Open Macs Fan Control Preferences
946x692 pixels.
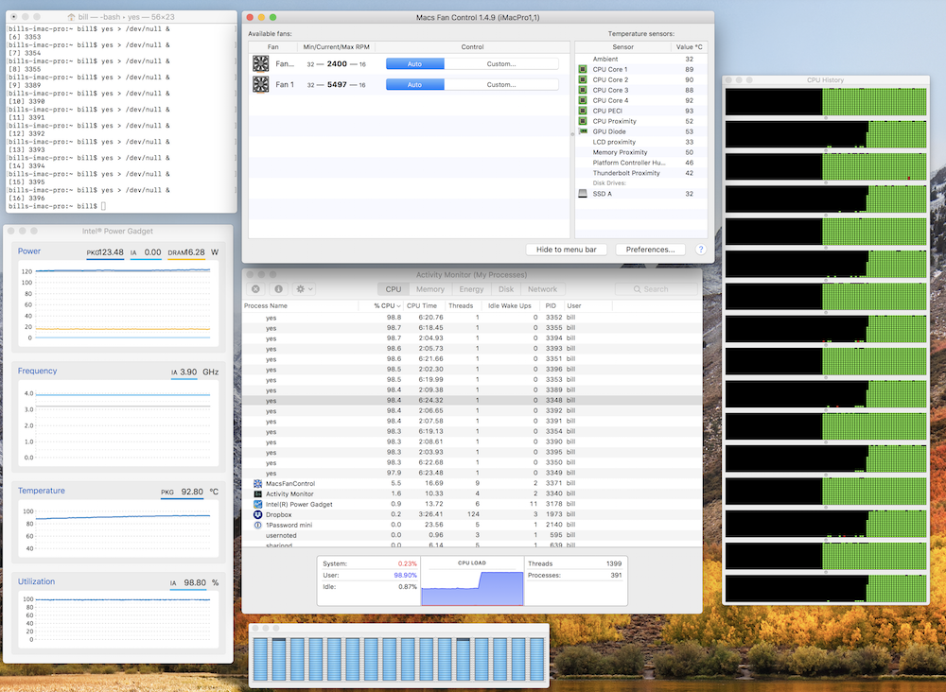650,250
